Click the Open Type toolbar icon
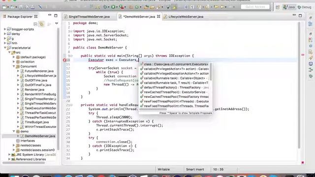This screenshot has height=177, width=315. point(146,7)
